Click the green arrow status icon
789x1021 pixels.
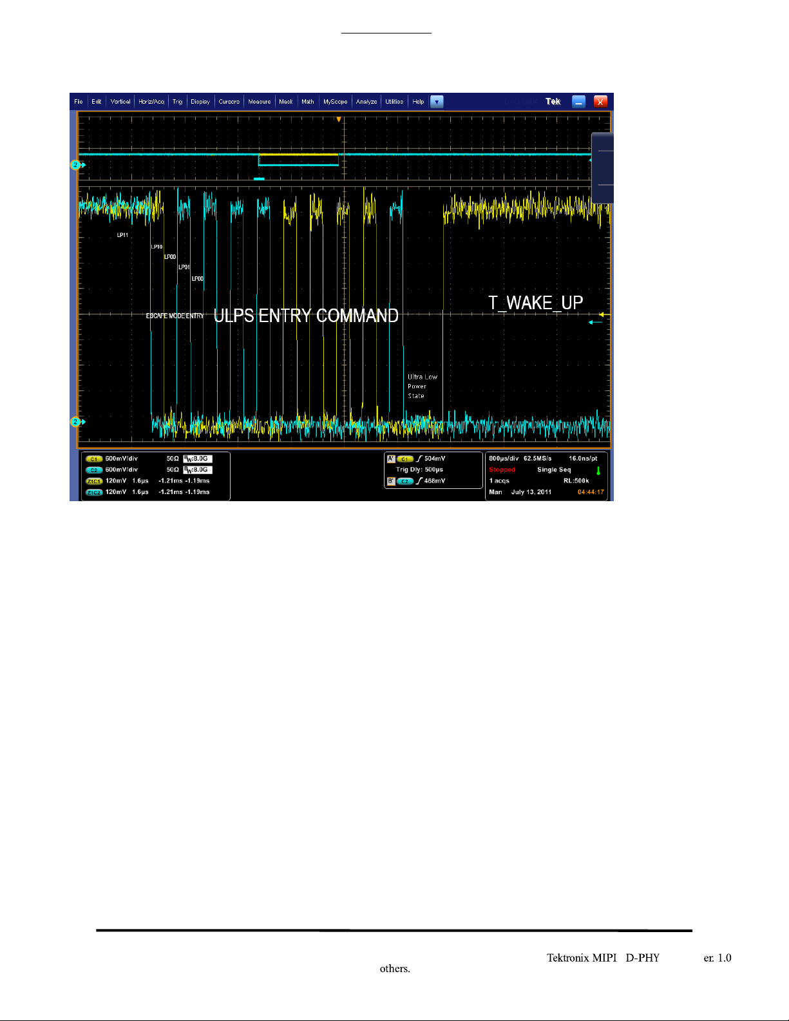pyautogui.click(x=598, y=471)
